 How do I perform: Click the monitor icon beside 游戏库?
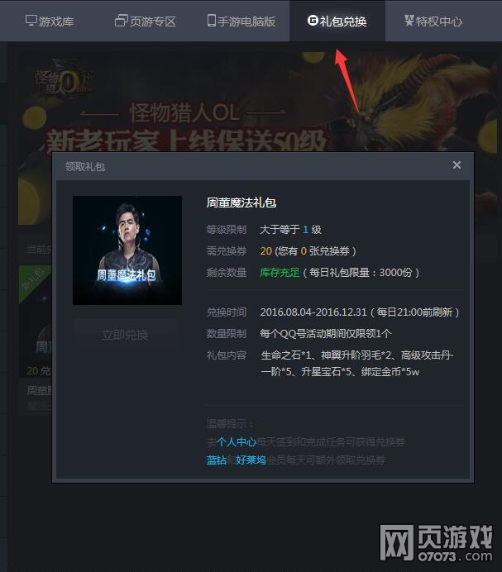(x=31, y=21)
